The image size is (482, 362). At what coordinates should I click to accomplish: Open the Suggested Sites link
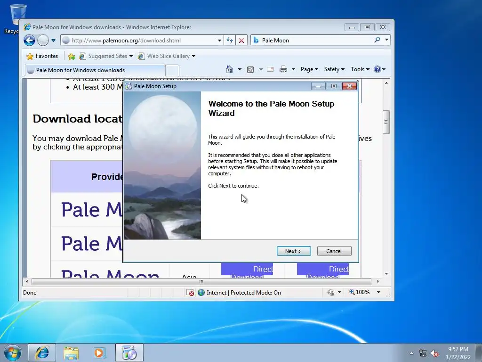(x=106, y=56)
